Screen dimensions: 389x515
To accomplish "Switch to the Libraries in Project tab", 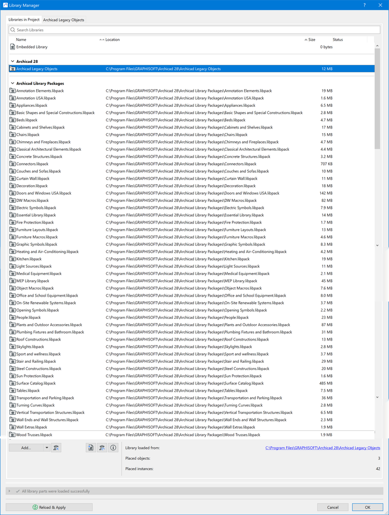I will click(x=24, y=20).
